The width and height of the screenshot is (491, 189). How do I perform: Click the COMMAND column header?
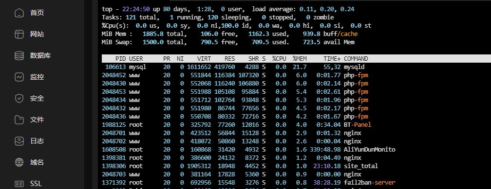(356, 59)
